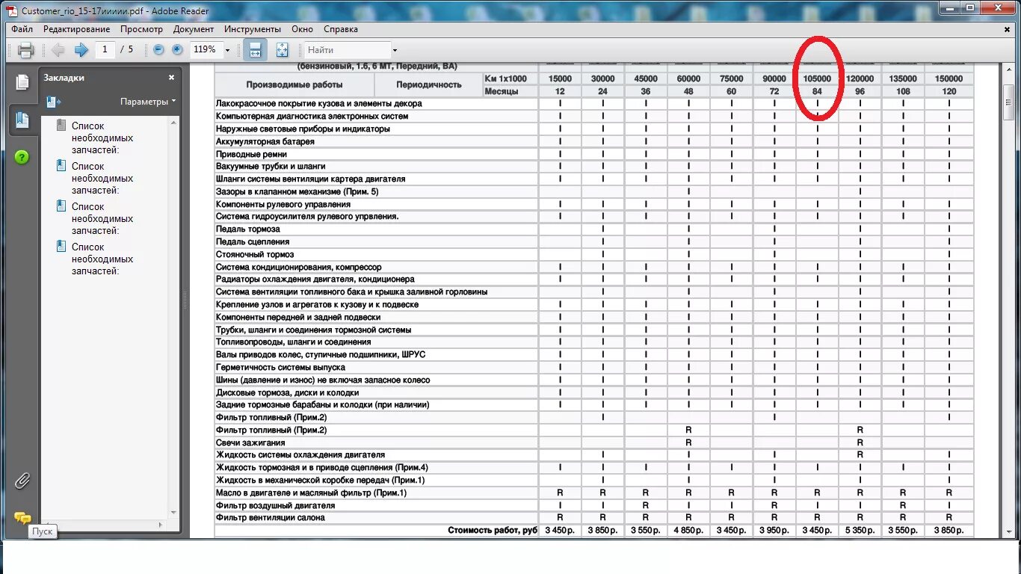Click the page number input field
Screen dimensions: 1021x574
(x=104, y=49)
